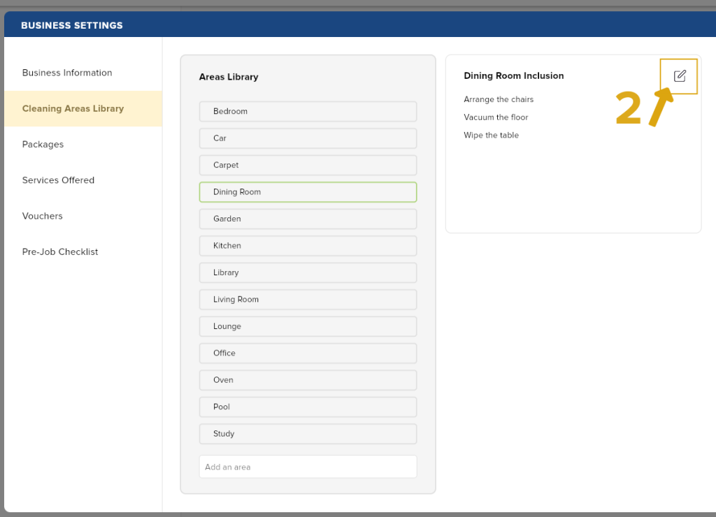716x517 pixels.
Task: Select the Car area
Action: (308, 138)
